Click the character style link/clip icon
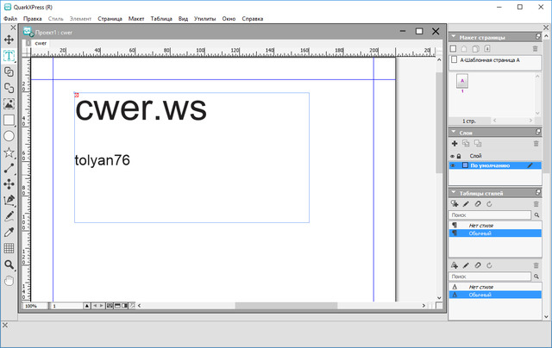 point(477,265)
